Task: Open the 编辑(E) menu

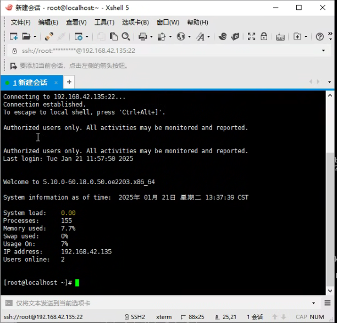Action: 48,23
